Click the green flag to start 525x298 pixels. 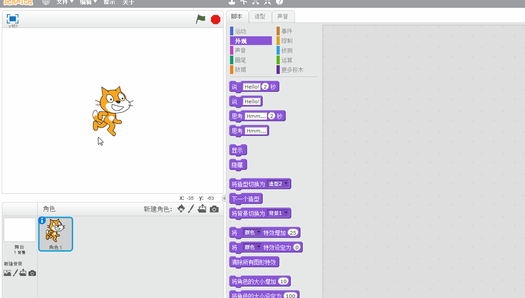click(201, 19)
